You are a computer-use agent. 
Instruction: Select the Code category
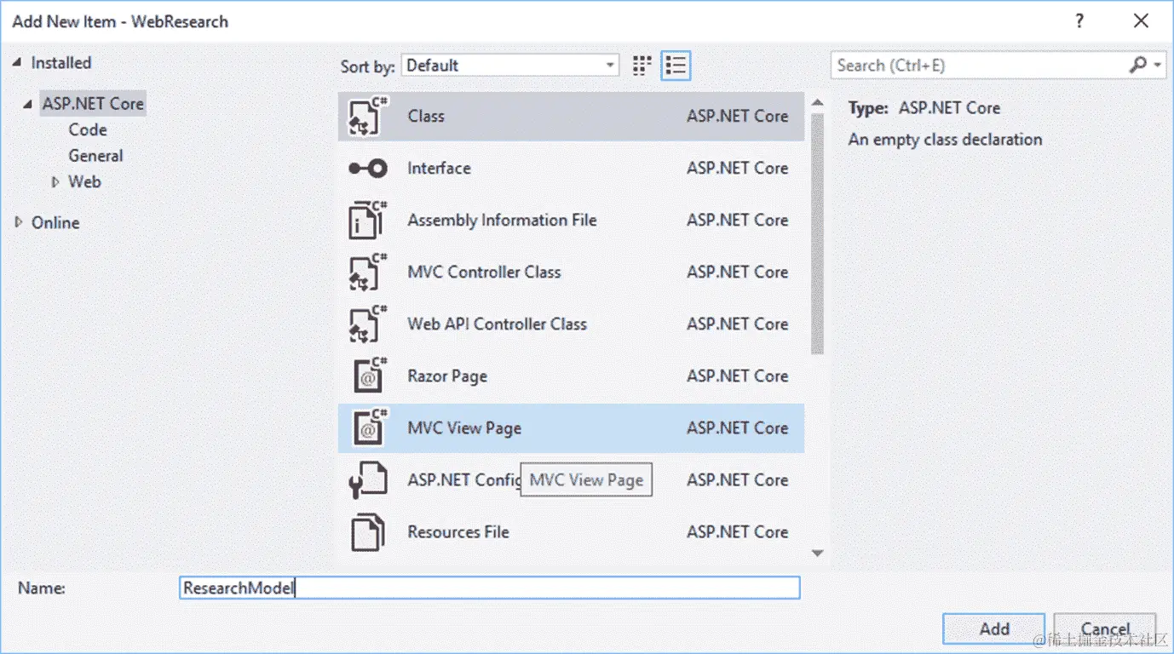tap(88, 129)
